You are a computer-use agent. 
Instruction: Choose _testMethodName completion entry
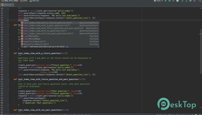coord(60,39)
